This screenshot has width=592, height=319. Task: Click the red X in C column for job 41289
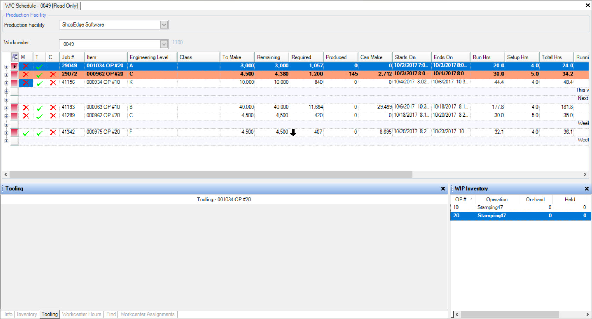(53, 116)
